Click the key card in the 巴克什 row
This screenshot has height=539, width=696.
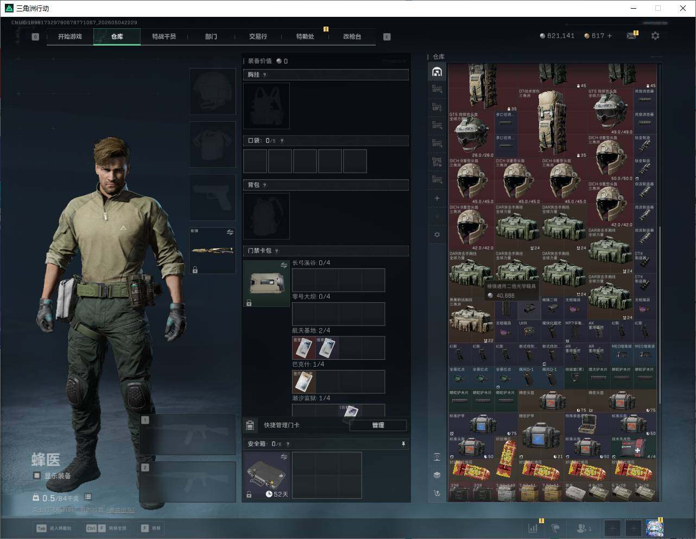tap(303, 381)
